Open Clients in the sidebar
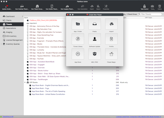This screenshot has width=164, height=118. click(9, 20)
